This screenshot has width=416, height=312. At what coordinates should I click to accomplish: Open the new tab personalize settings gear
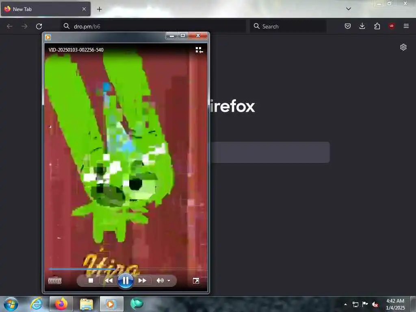(x=403, y=47)
